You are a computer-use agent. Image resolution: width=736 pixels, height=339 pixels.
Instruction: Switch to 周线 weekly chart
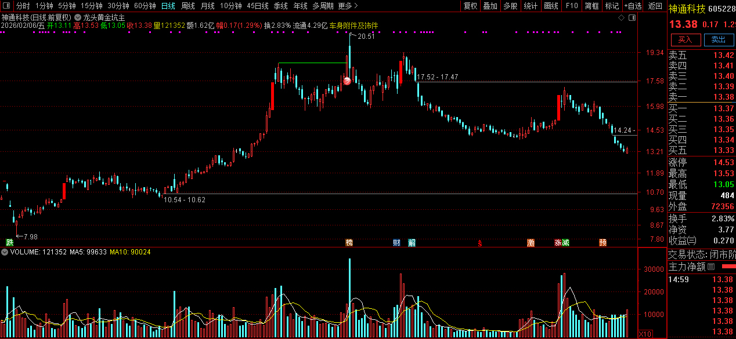tap(187, 6)
